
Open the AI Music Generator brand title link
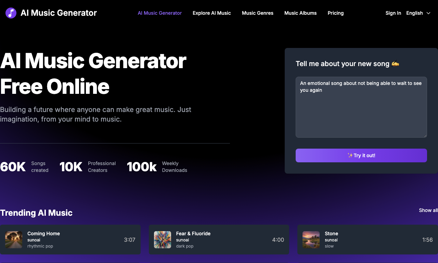59,13
